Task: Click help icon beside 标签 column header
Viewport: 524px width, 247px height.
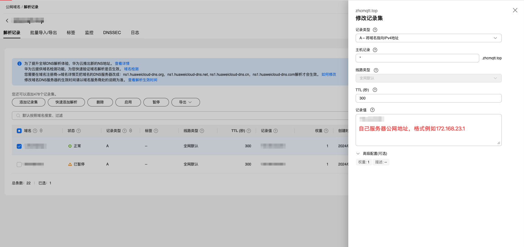Action: 156,131
